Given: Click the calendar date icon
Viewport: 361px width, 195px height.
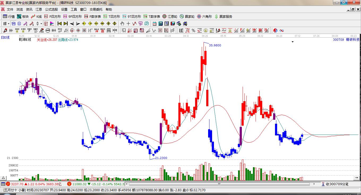Looking at the screenshot, I should click(x=154, y=24).
